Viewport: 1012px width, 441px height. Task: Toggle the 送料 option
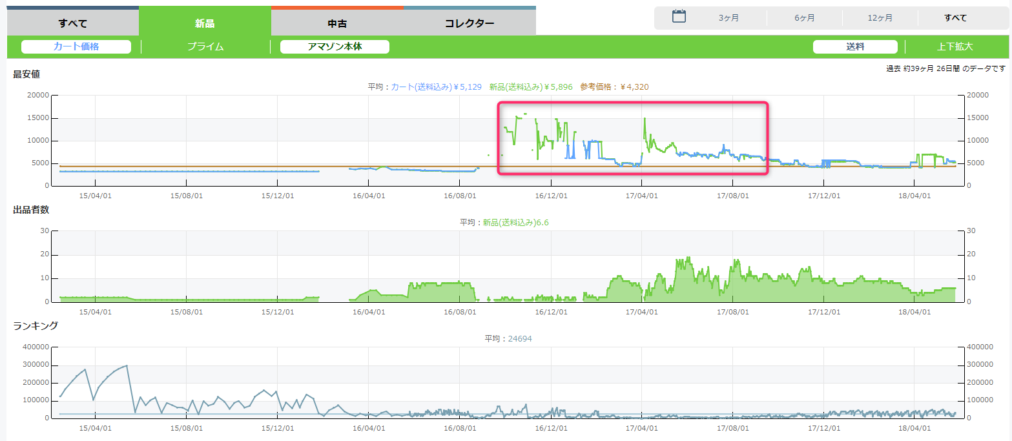pos(855,46)
